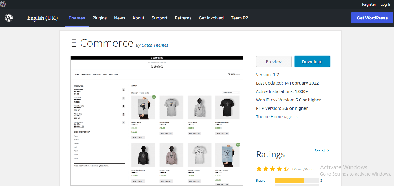Click the Get WordPress button
This screenshot has height=186, width=394.
(372, 18)
